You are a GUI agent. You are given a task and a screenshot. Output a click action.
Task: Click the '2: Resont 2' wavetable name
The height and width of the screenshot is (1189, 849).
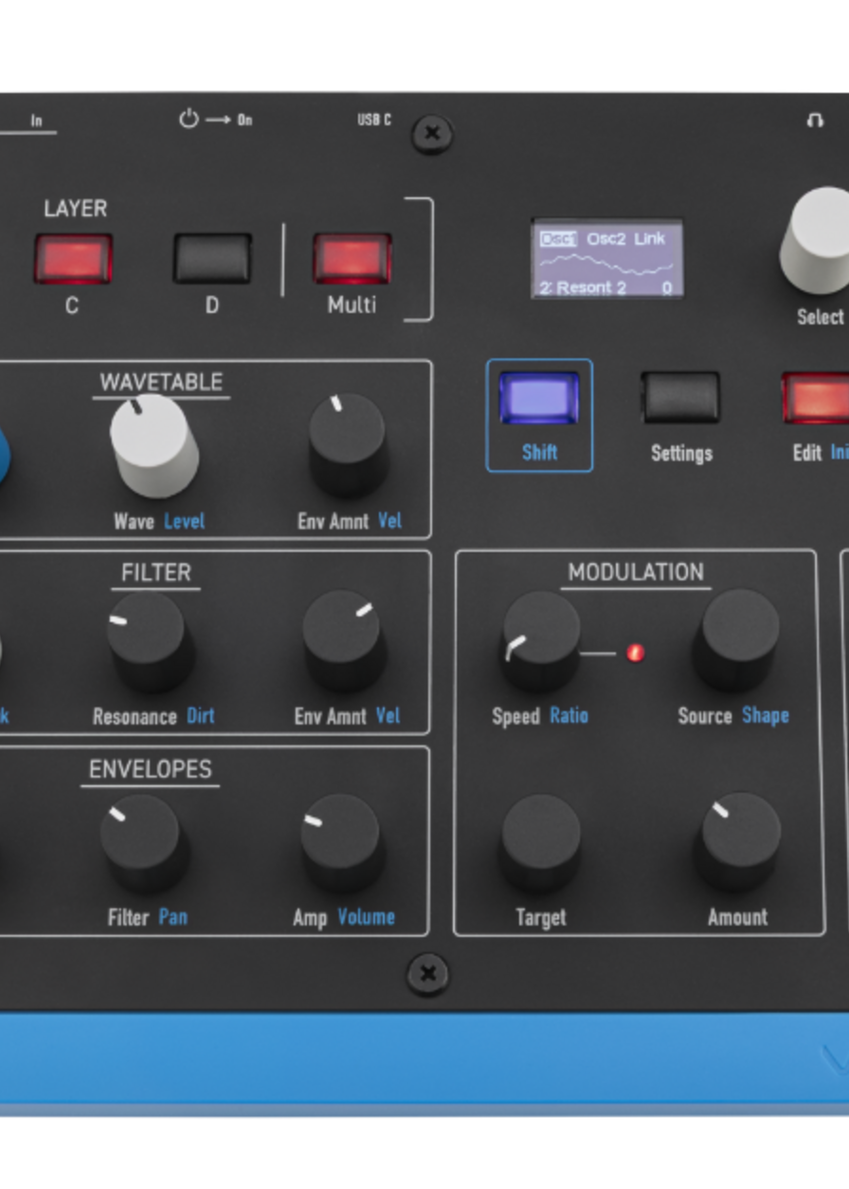[583, 287]
